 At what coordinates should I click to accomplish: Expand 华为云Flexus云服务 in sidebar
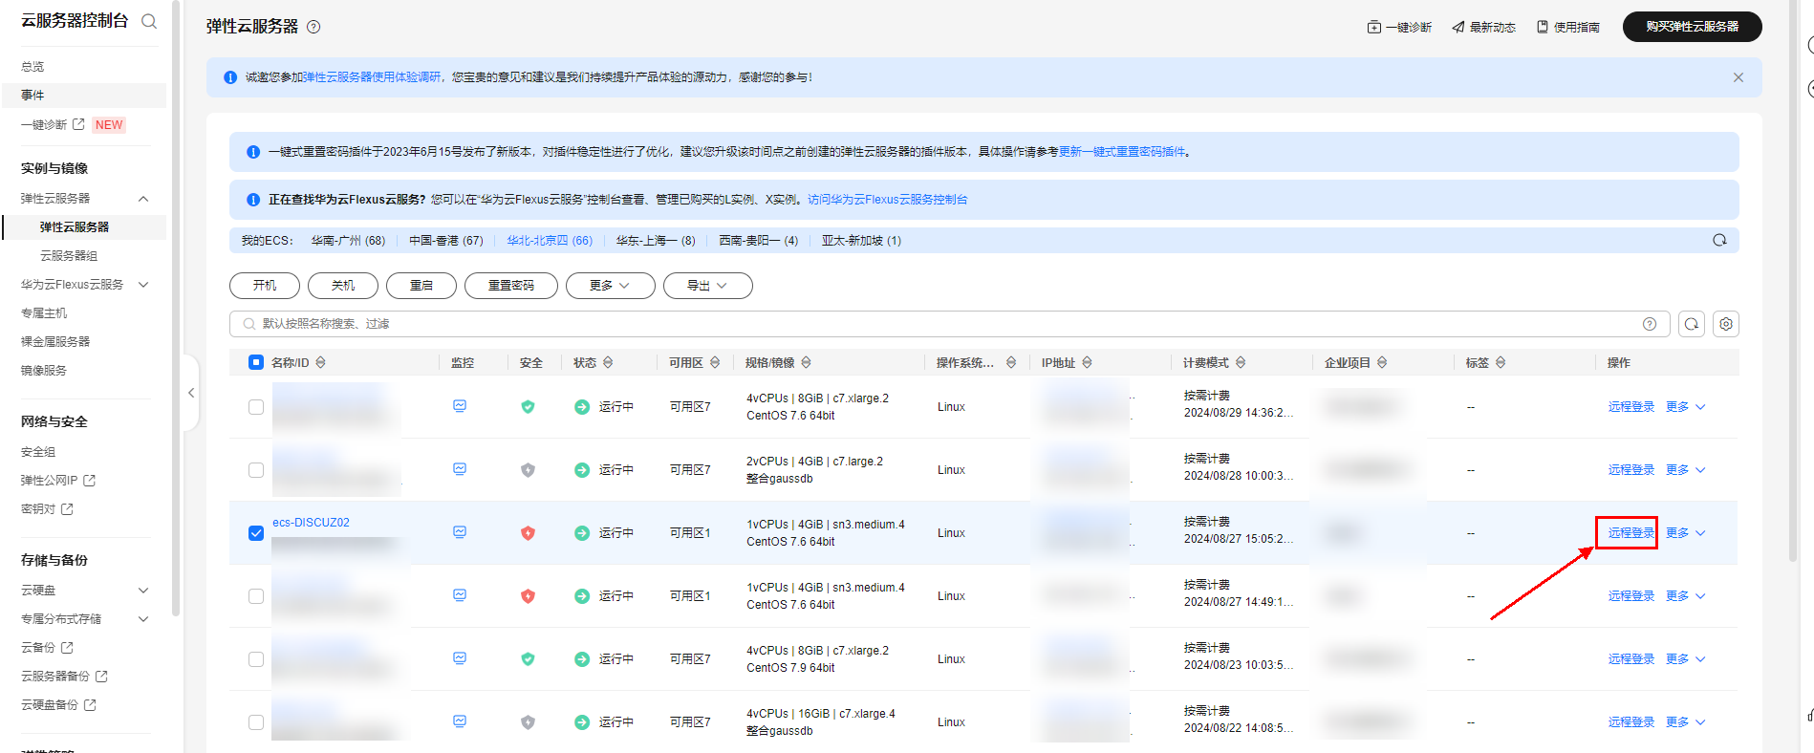click(143, 285)
